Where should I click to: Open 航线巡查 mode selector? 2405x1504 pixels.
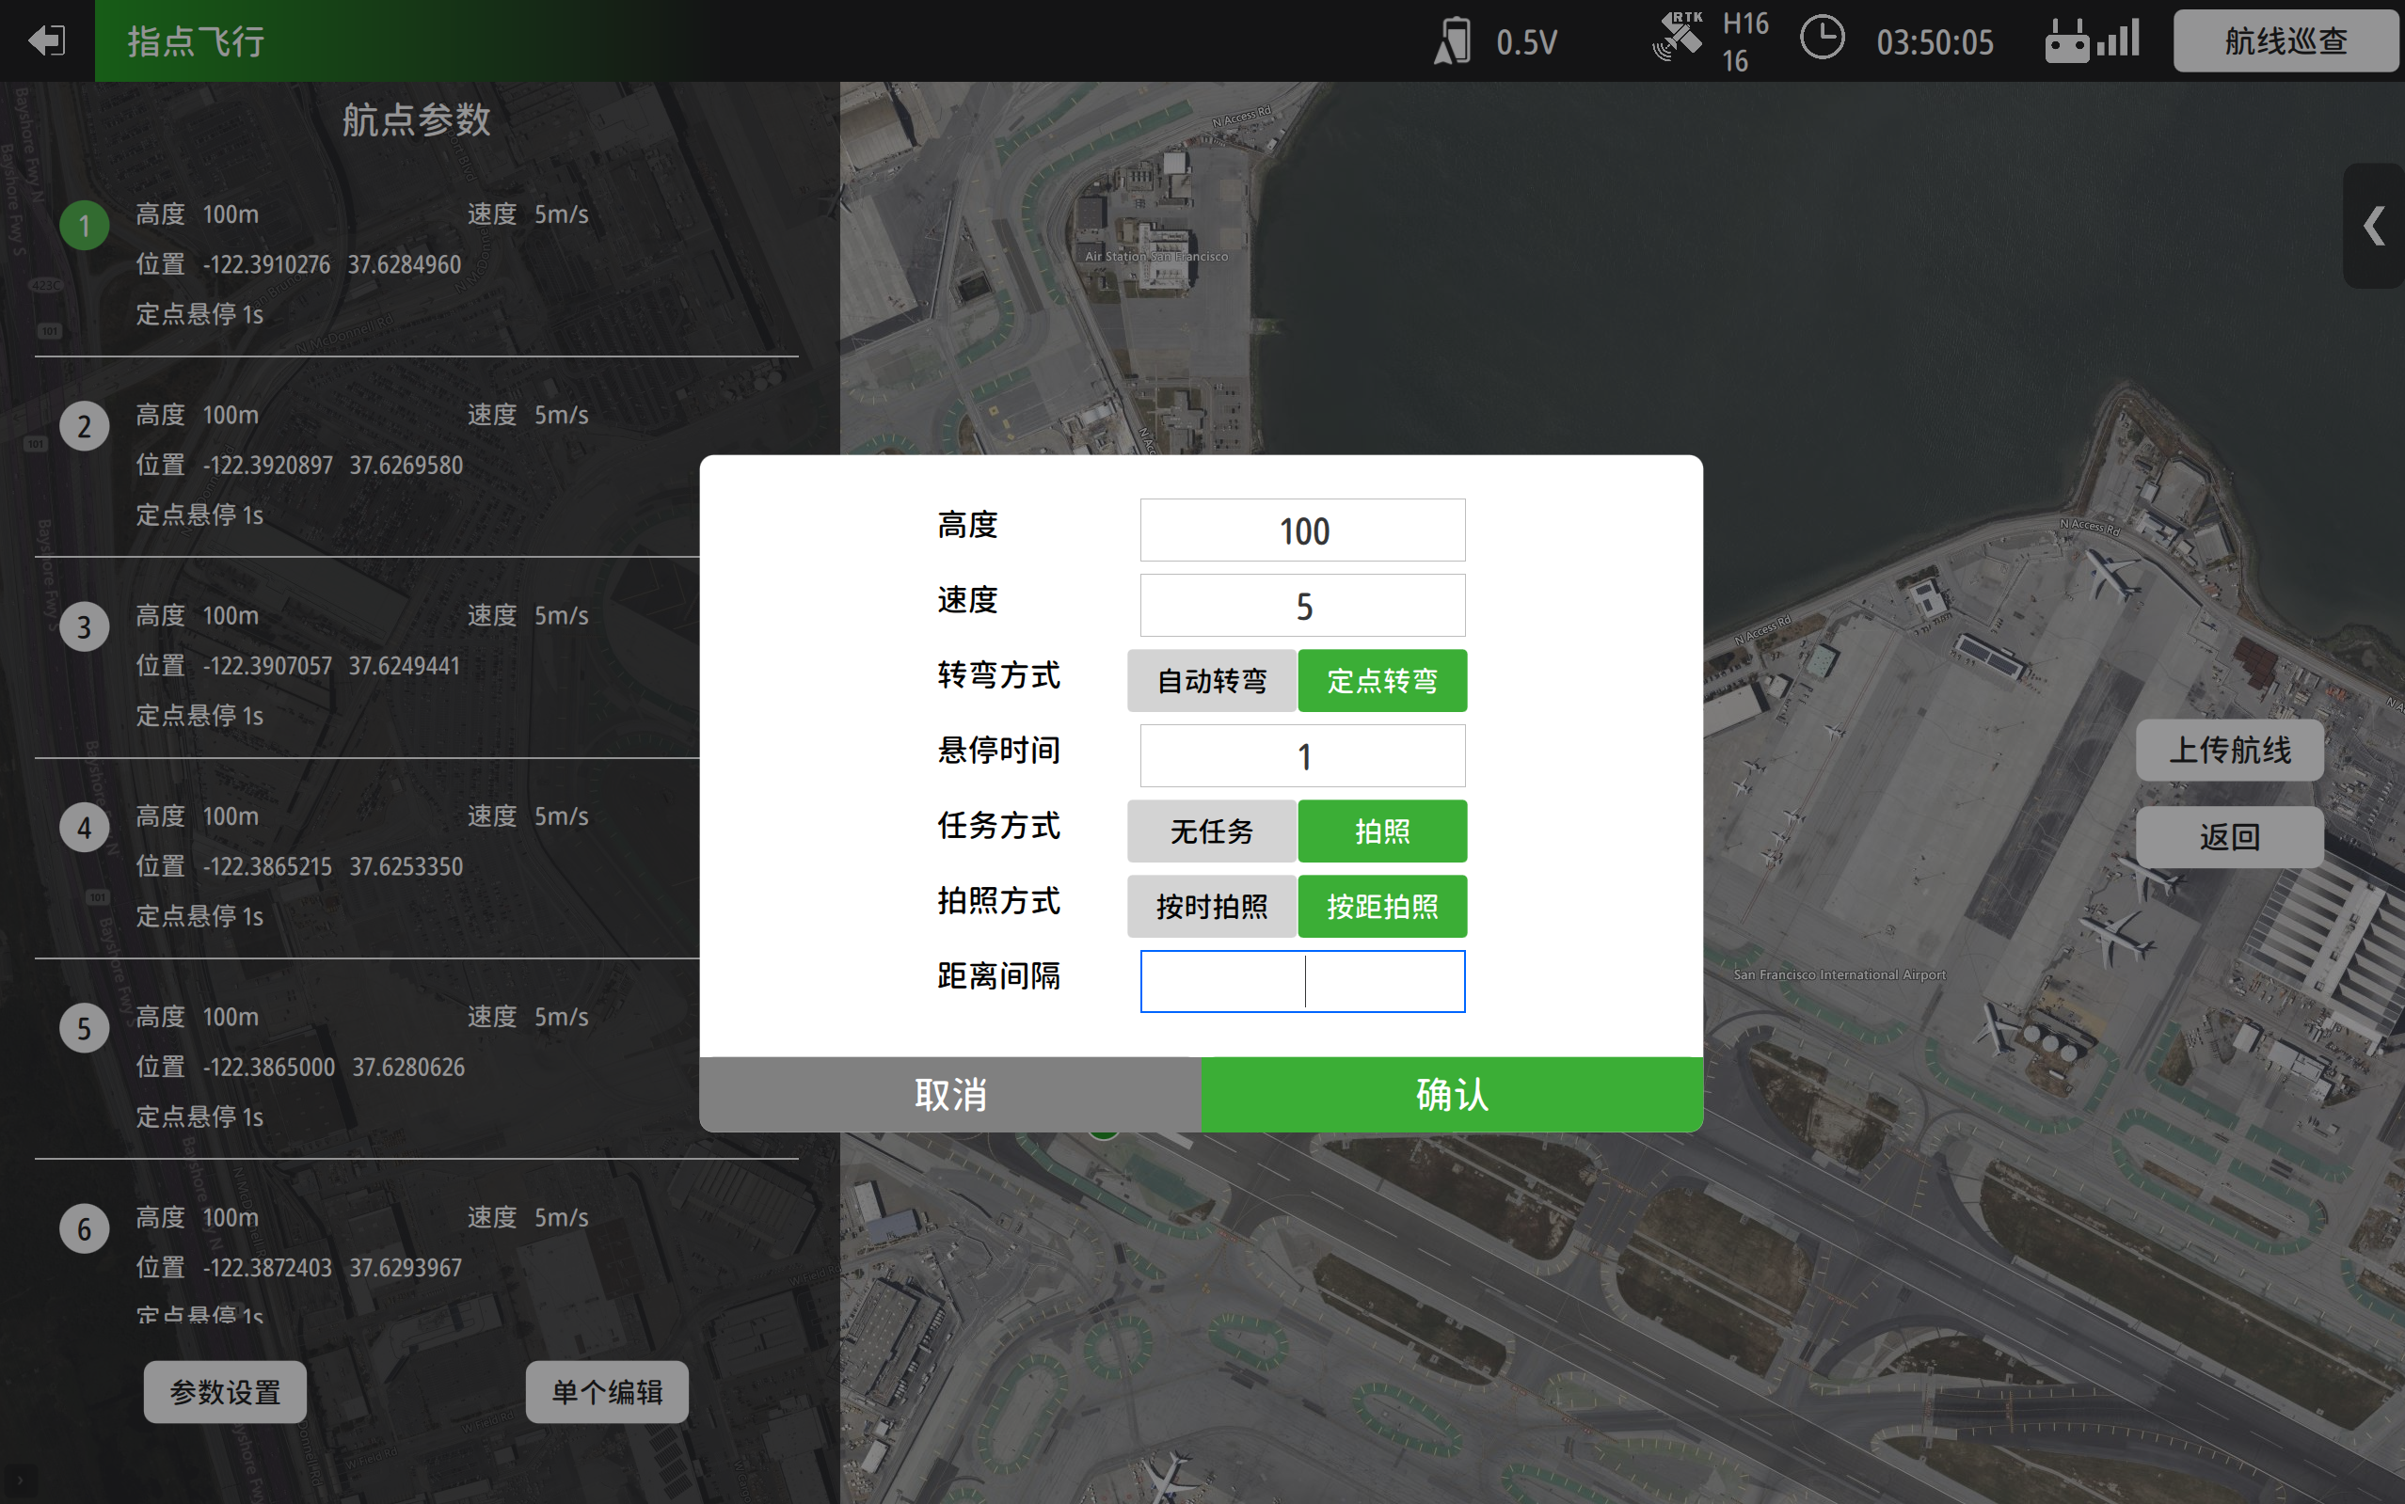[x=2285, y=40]
